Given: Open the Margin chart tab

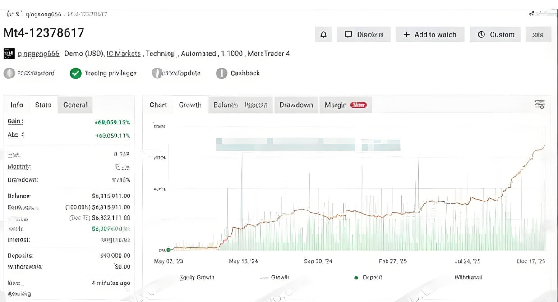Looking at the screenshot, I should pyautogui.click(x=336, y=105).
